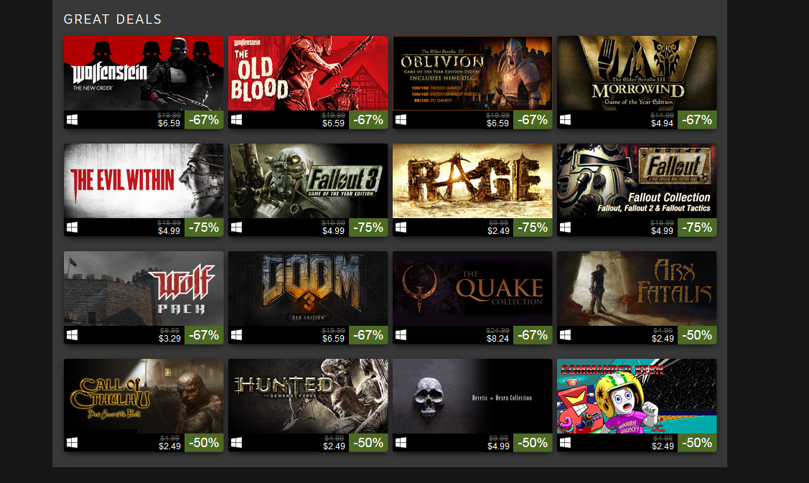This screenshot has height=483, width=809.
Task: Click the Call of Cthulhu banner
Action: pos(144,396)
